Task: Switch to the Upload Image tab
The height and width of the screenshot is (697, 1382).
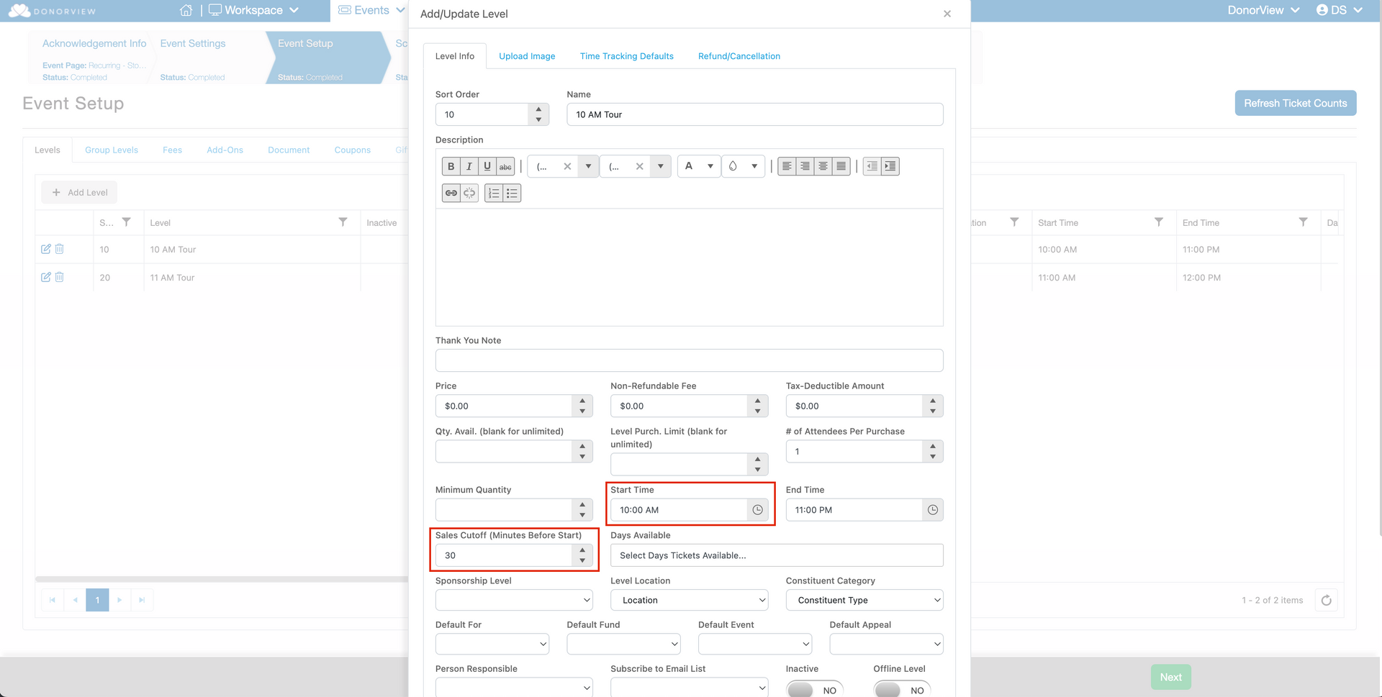Action: point(527,56)
